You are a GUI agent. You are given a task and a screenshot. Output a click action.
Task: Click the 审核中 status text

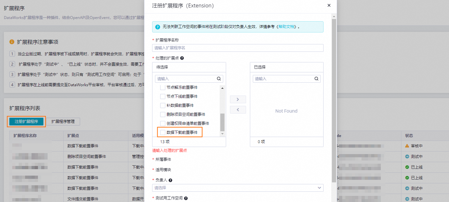tap(417, 146)
